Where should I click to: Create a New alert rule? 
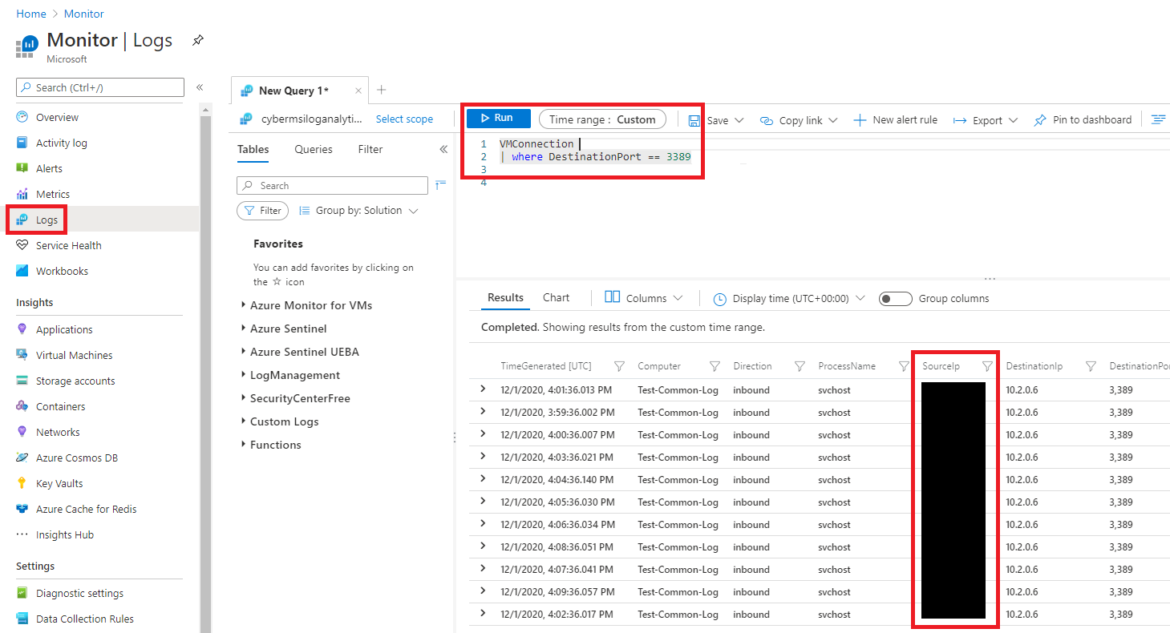point(895,120)
